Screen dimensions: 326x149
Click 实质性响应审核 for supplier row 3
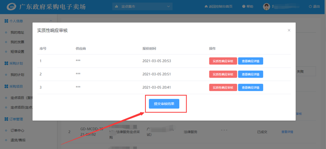(x=223, y=88)
